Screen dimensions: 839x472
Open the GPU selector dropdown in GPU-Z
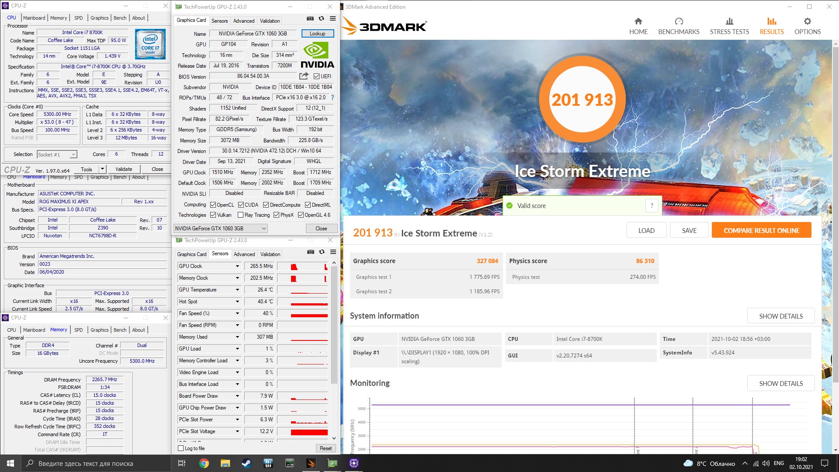pos(221,229)
